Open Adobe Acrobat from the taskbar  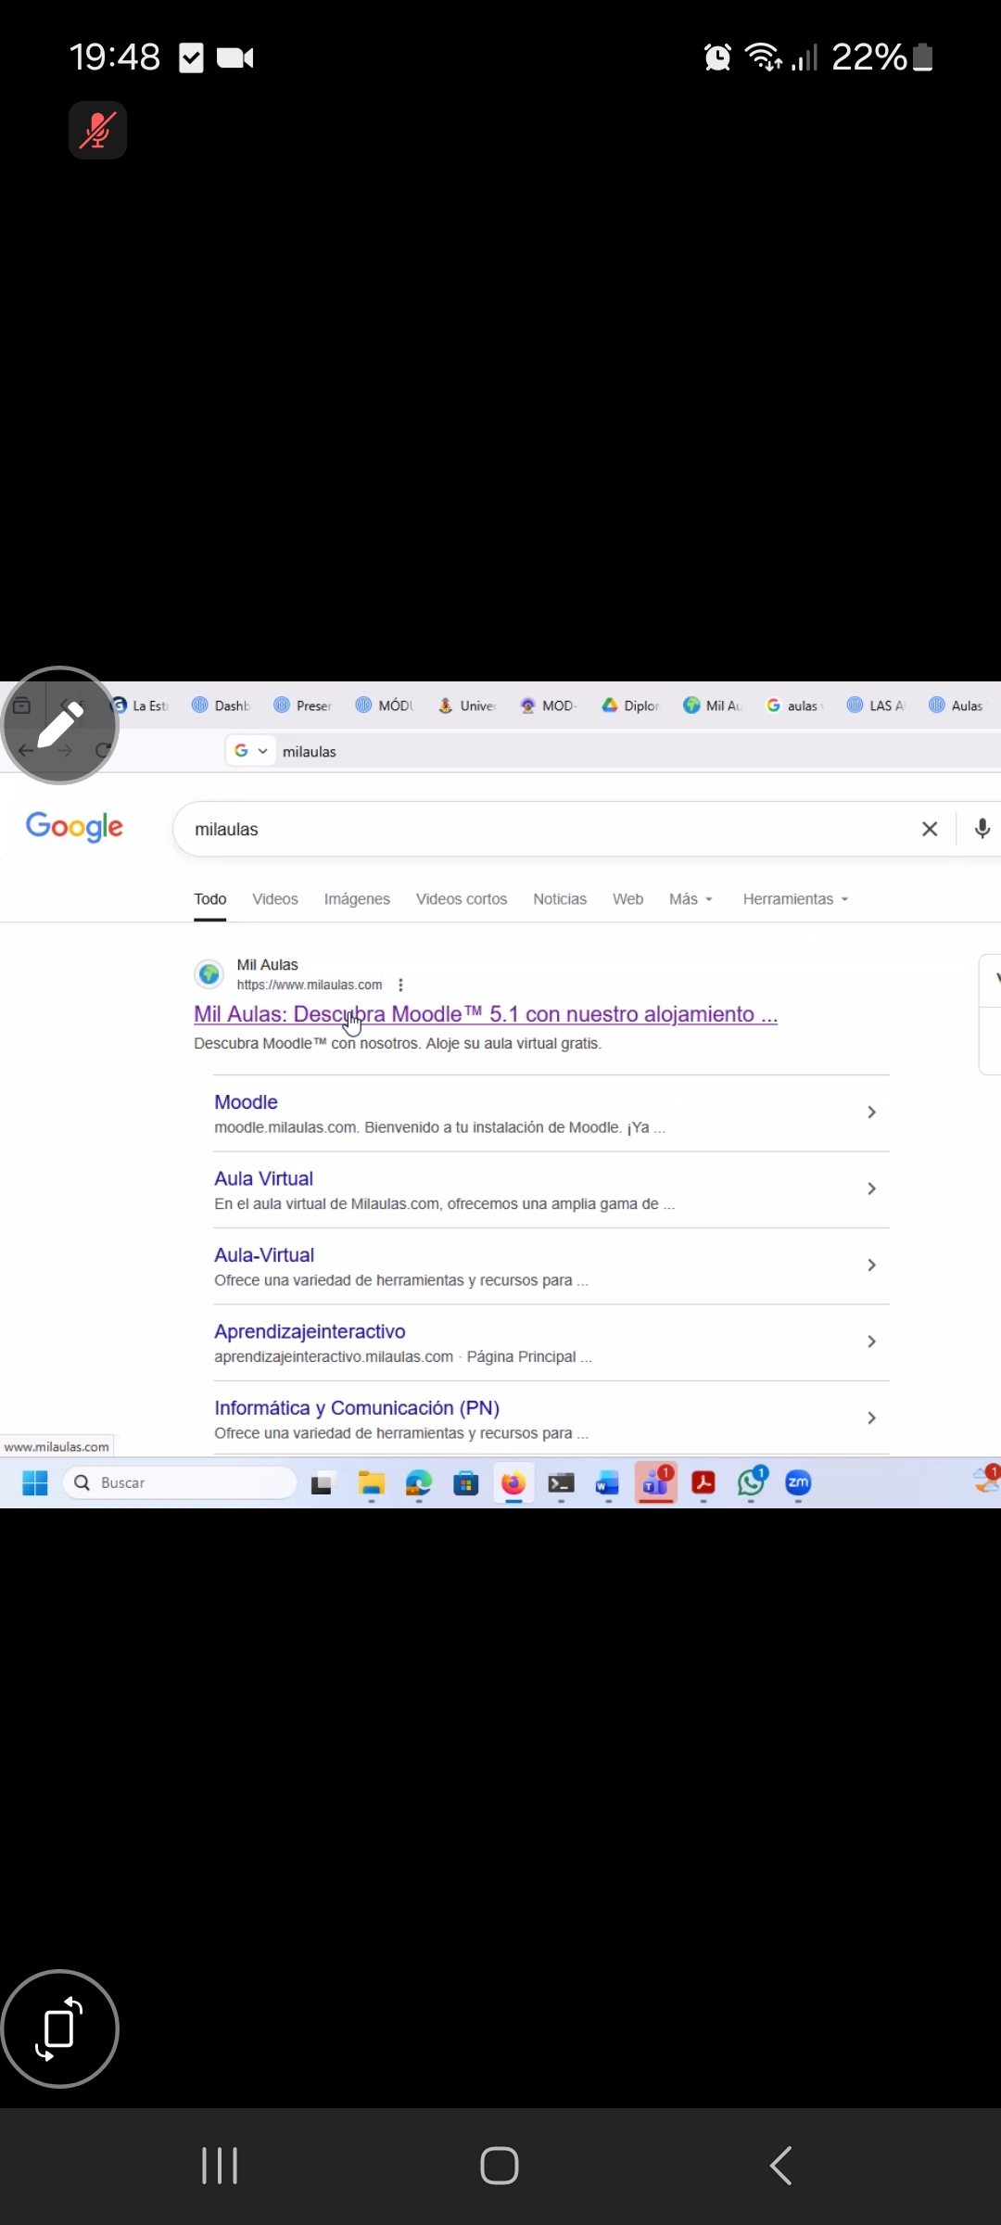[703, 1483]
